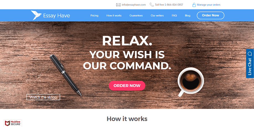254x127 pixels.
Task: Select Our writers in navigation
Action: pos(157,15)
